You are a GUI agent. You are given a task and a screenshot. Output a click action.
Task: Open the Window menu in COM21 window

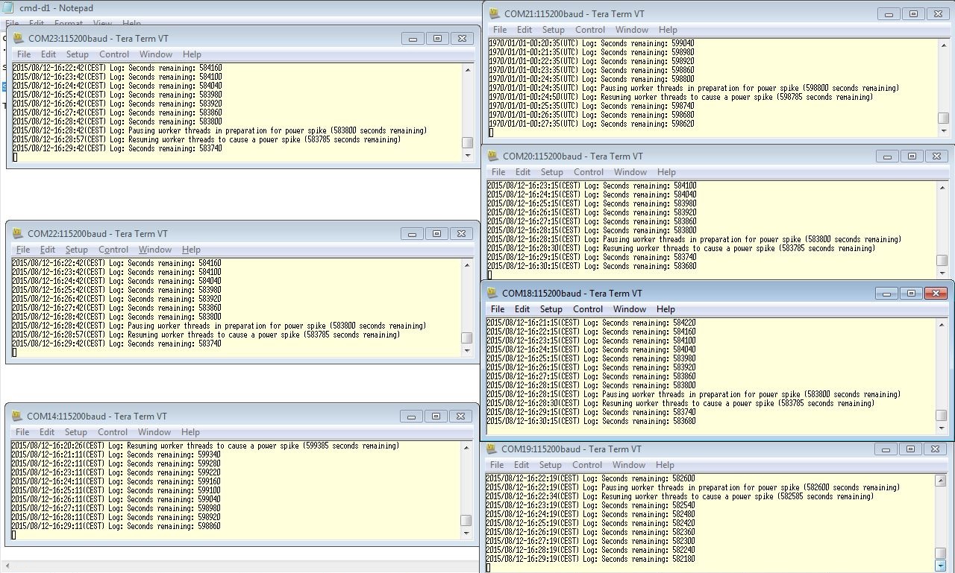click(632, 30)
